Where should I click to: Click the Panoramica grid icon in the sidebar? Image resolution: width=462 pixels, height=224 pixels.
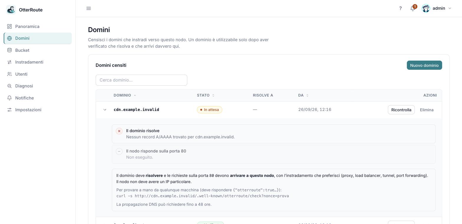click(9, 26)
